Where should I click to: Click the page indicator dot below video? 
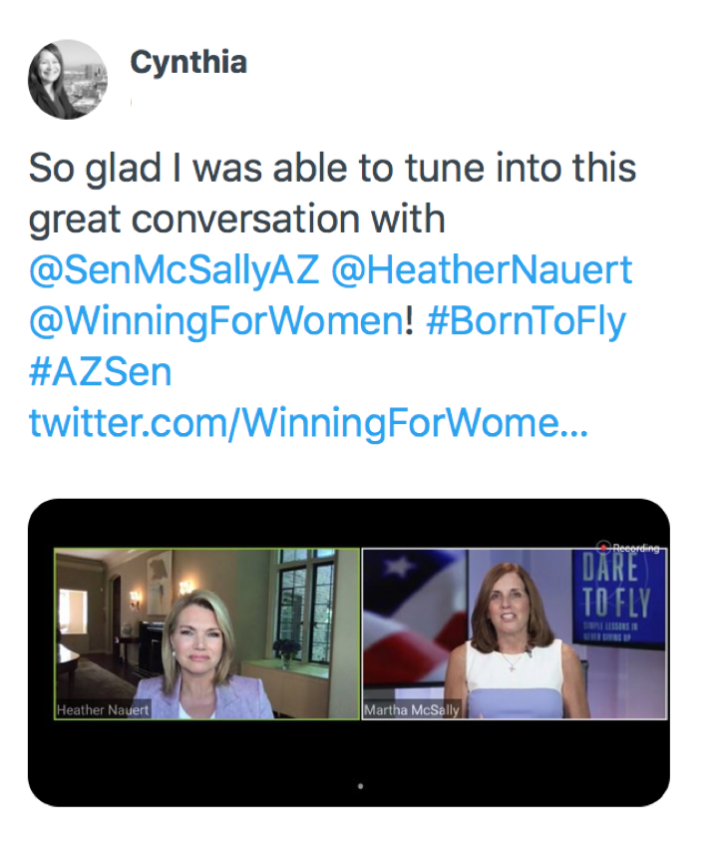[360, 786]
